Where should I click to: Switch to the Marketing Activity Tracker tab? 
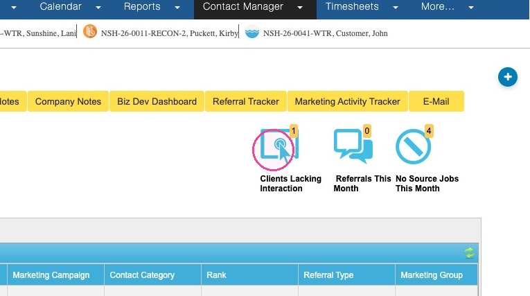(348, 101)
